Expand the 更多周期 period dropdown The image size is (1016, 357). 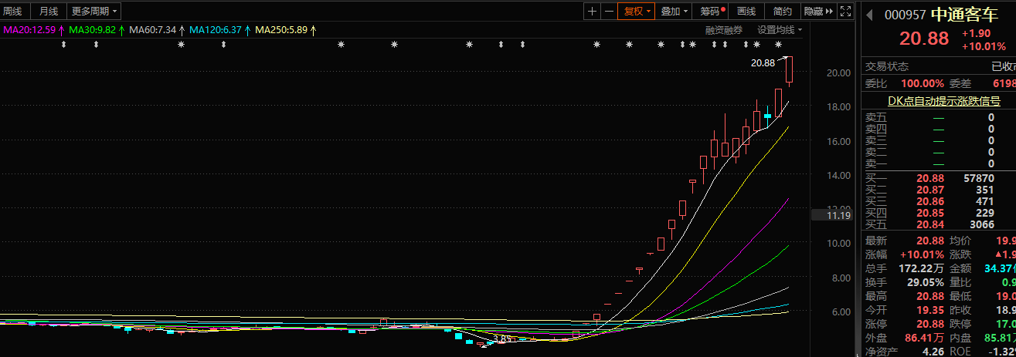[x=93, y=11]
